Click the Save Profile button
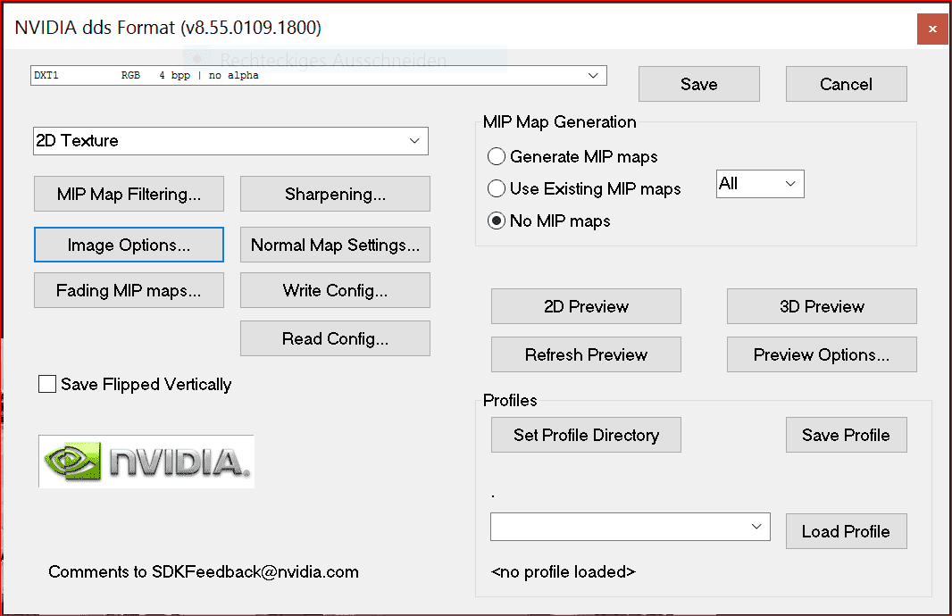 click(847, 435)
